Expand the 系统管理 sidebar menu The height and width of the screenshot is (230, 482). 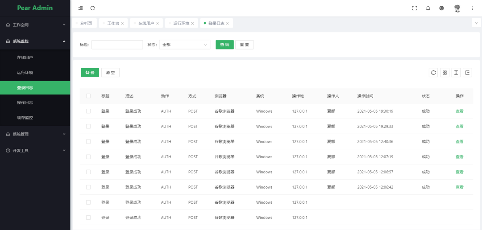35,134
